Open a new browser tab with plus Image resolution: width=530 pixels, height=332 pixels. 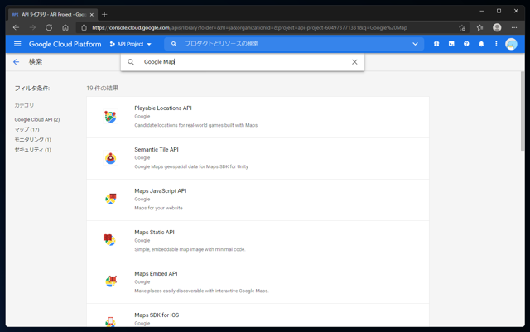pyautogui.click(x=104, y=15)
